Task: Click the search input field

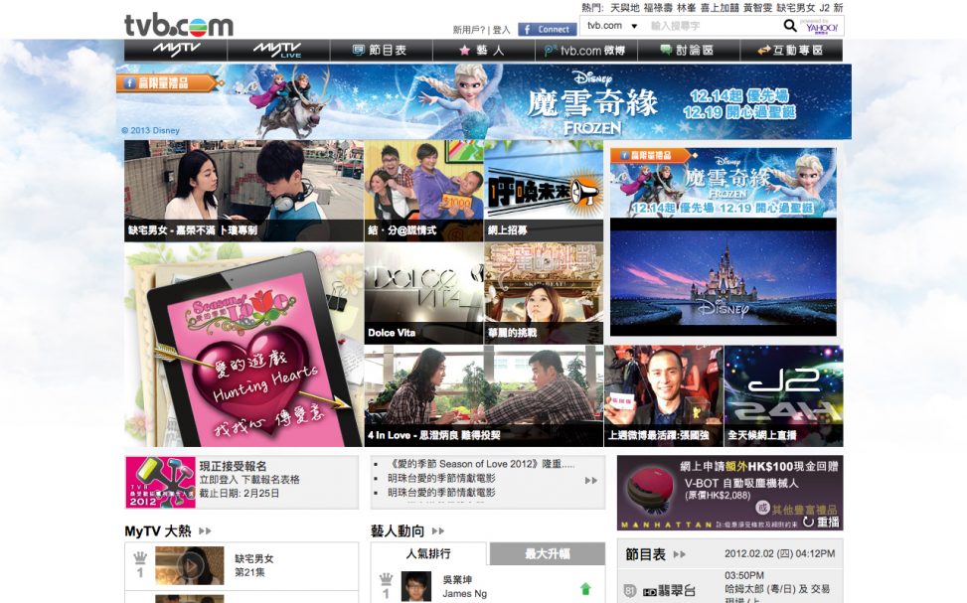Action: 713,26
